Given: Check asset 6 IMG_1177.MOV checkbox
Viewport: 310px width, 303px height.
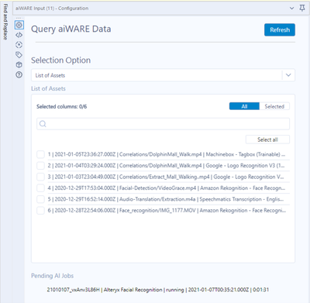Looking at the screenshot, I should pyautogui.click(x=40, y=211).
